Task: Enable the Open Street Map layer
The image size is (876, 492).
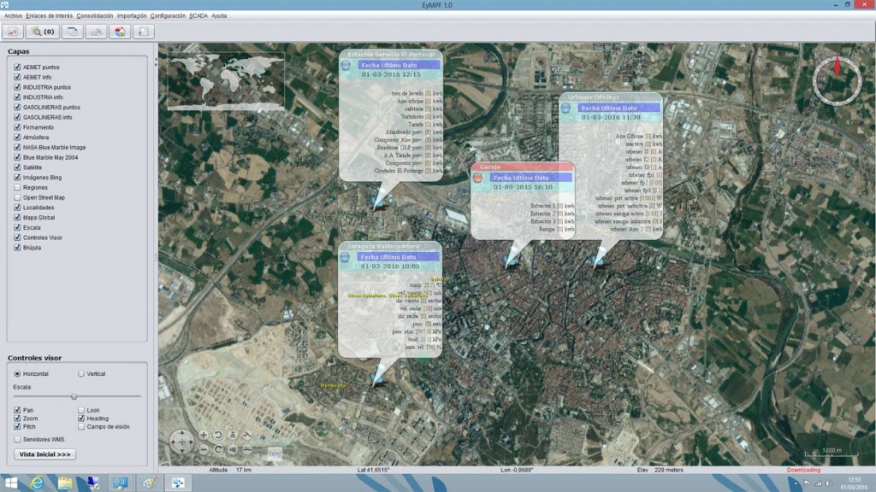Action: pos(17,197)
